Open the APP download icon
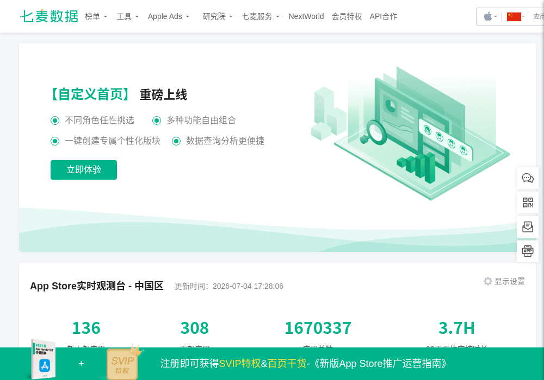544x380 pixels. coord(528,251)
